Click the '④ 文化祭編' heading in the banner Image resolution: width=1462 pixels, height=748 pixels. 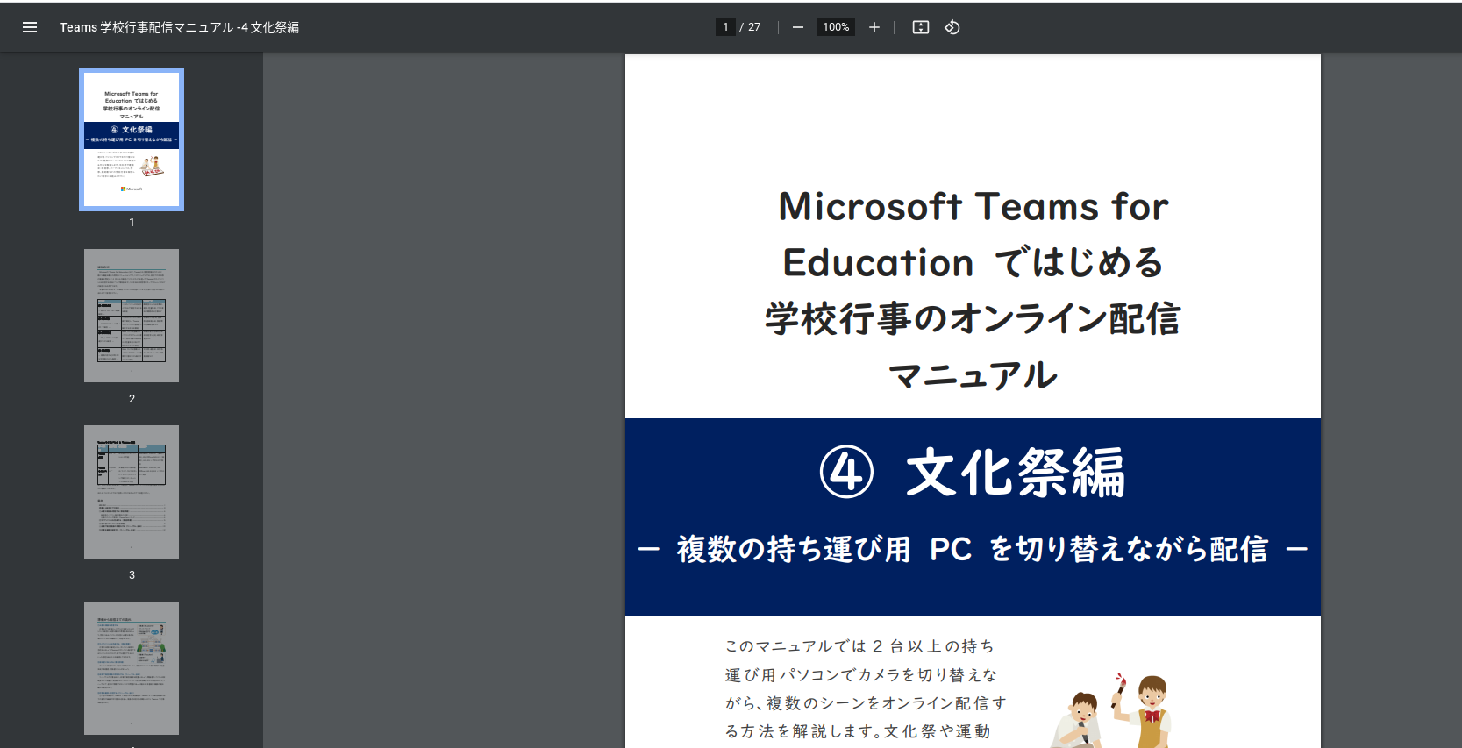tap(972, 473)
